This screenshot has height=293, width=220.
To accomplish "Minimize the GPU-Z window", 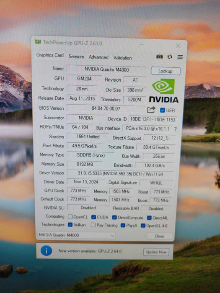I will pos(142,45).
